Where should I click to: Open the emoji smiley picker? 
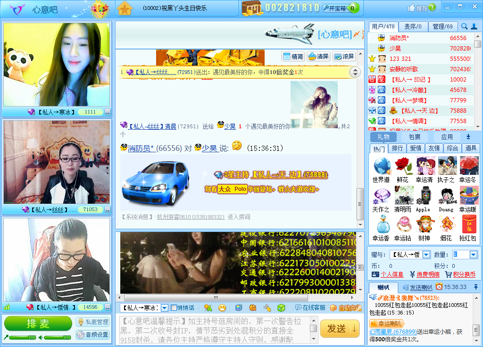[x=222, y=308]
